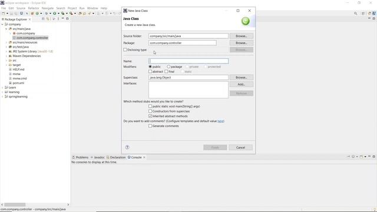The image size is (377, 212).
Task: Click the Open Perspective icon at top right
Action: tap(363, 14)
